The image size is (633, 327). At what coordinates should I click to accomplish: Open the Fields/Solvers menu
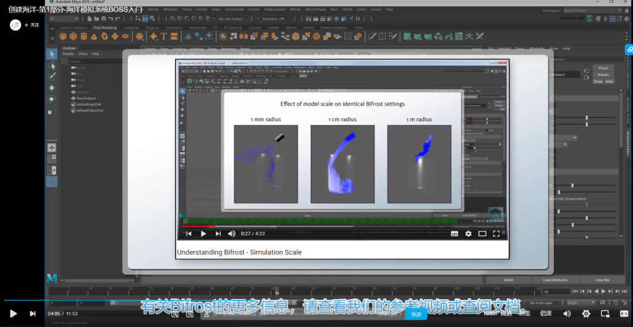275,9
